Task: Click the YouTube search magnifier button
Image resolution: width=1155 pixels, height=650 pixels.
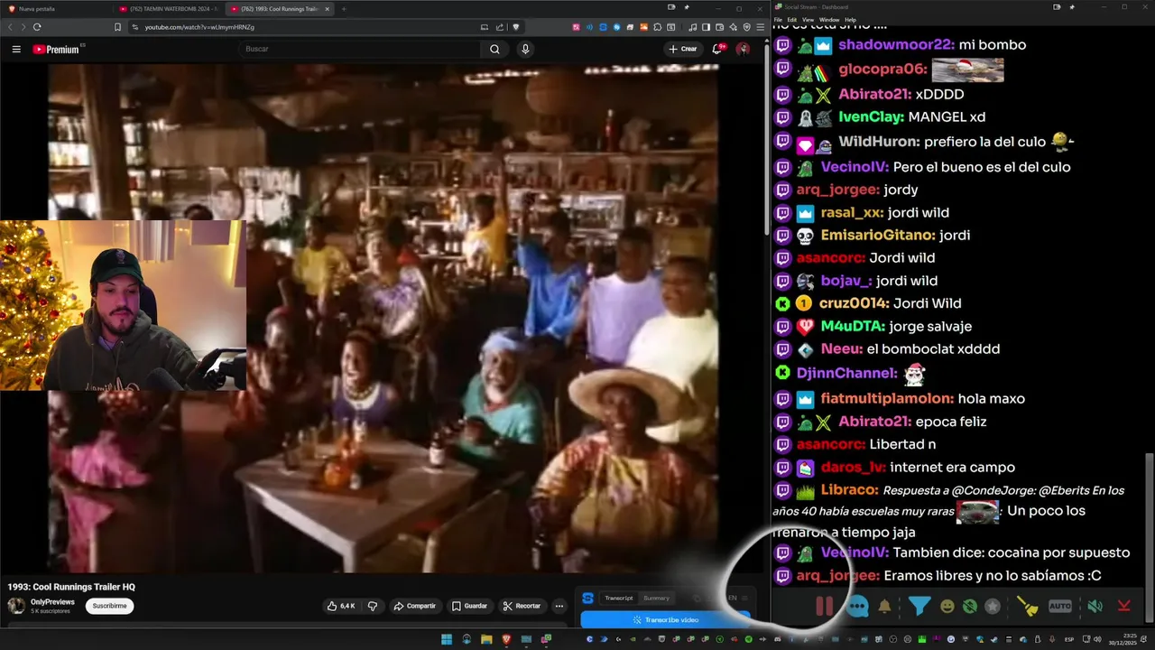Action: click(x=494, y=49)
